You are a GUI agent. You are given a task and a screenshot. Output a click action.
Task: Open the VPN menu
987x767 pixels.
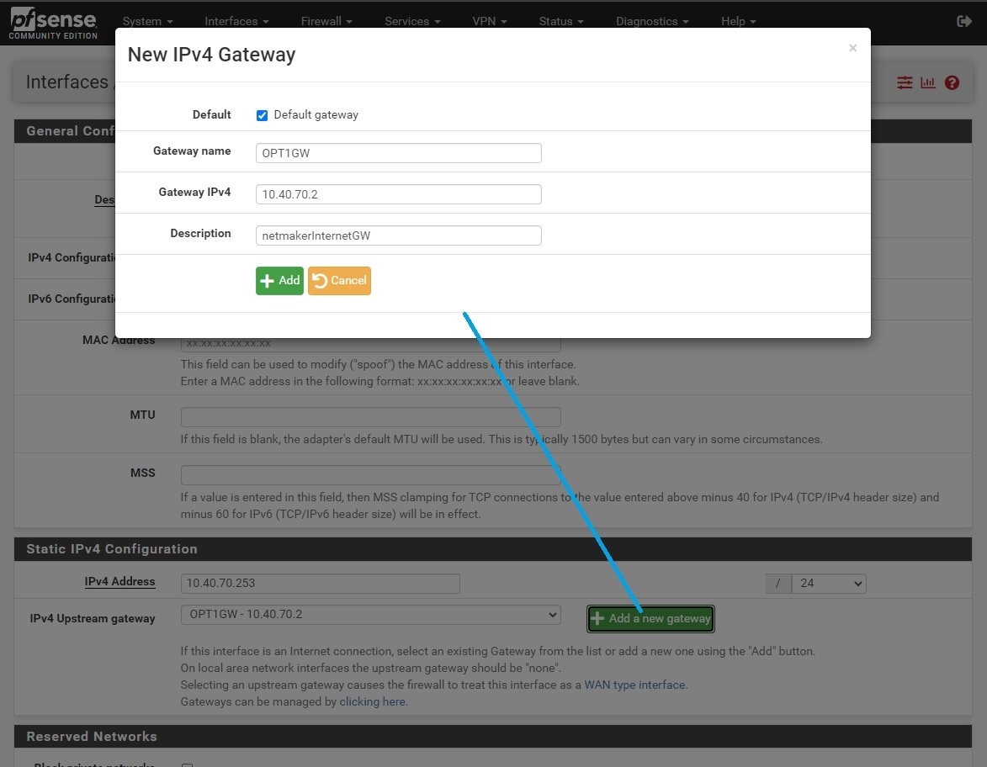(489, 21)
